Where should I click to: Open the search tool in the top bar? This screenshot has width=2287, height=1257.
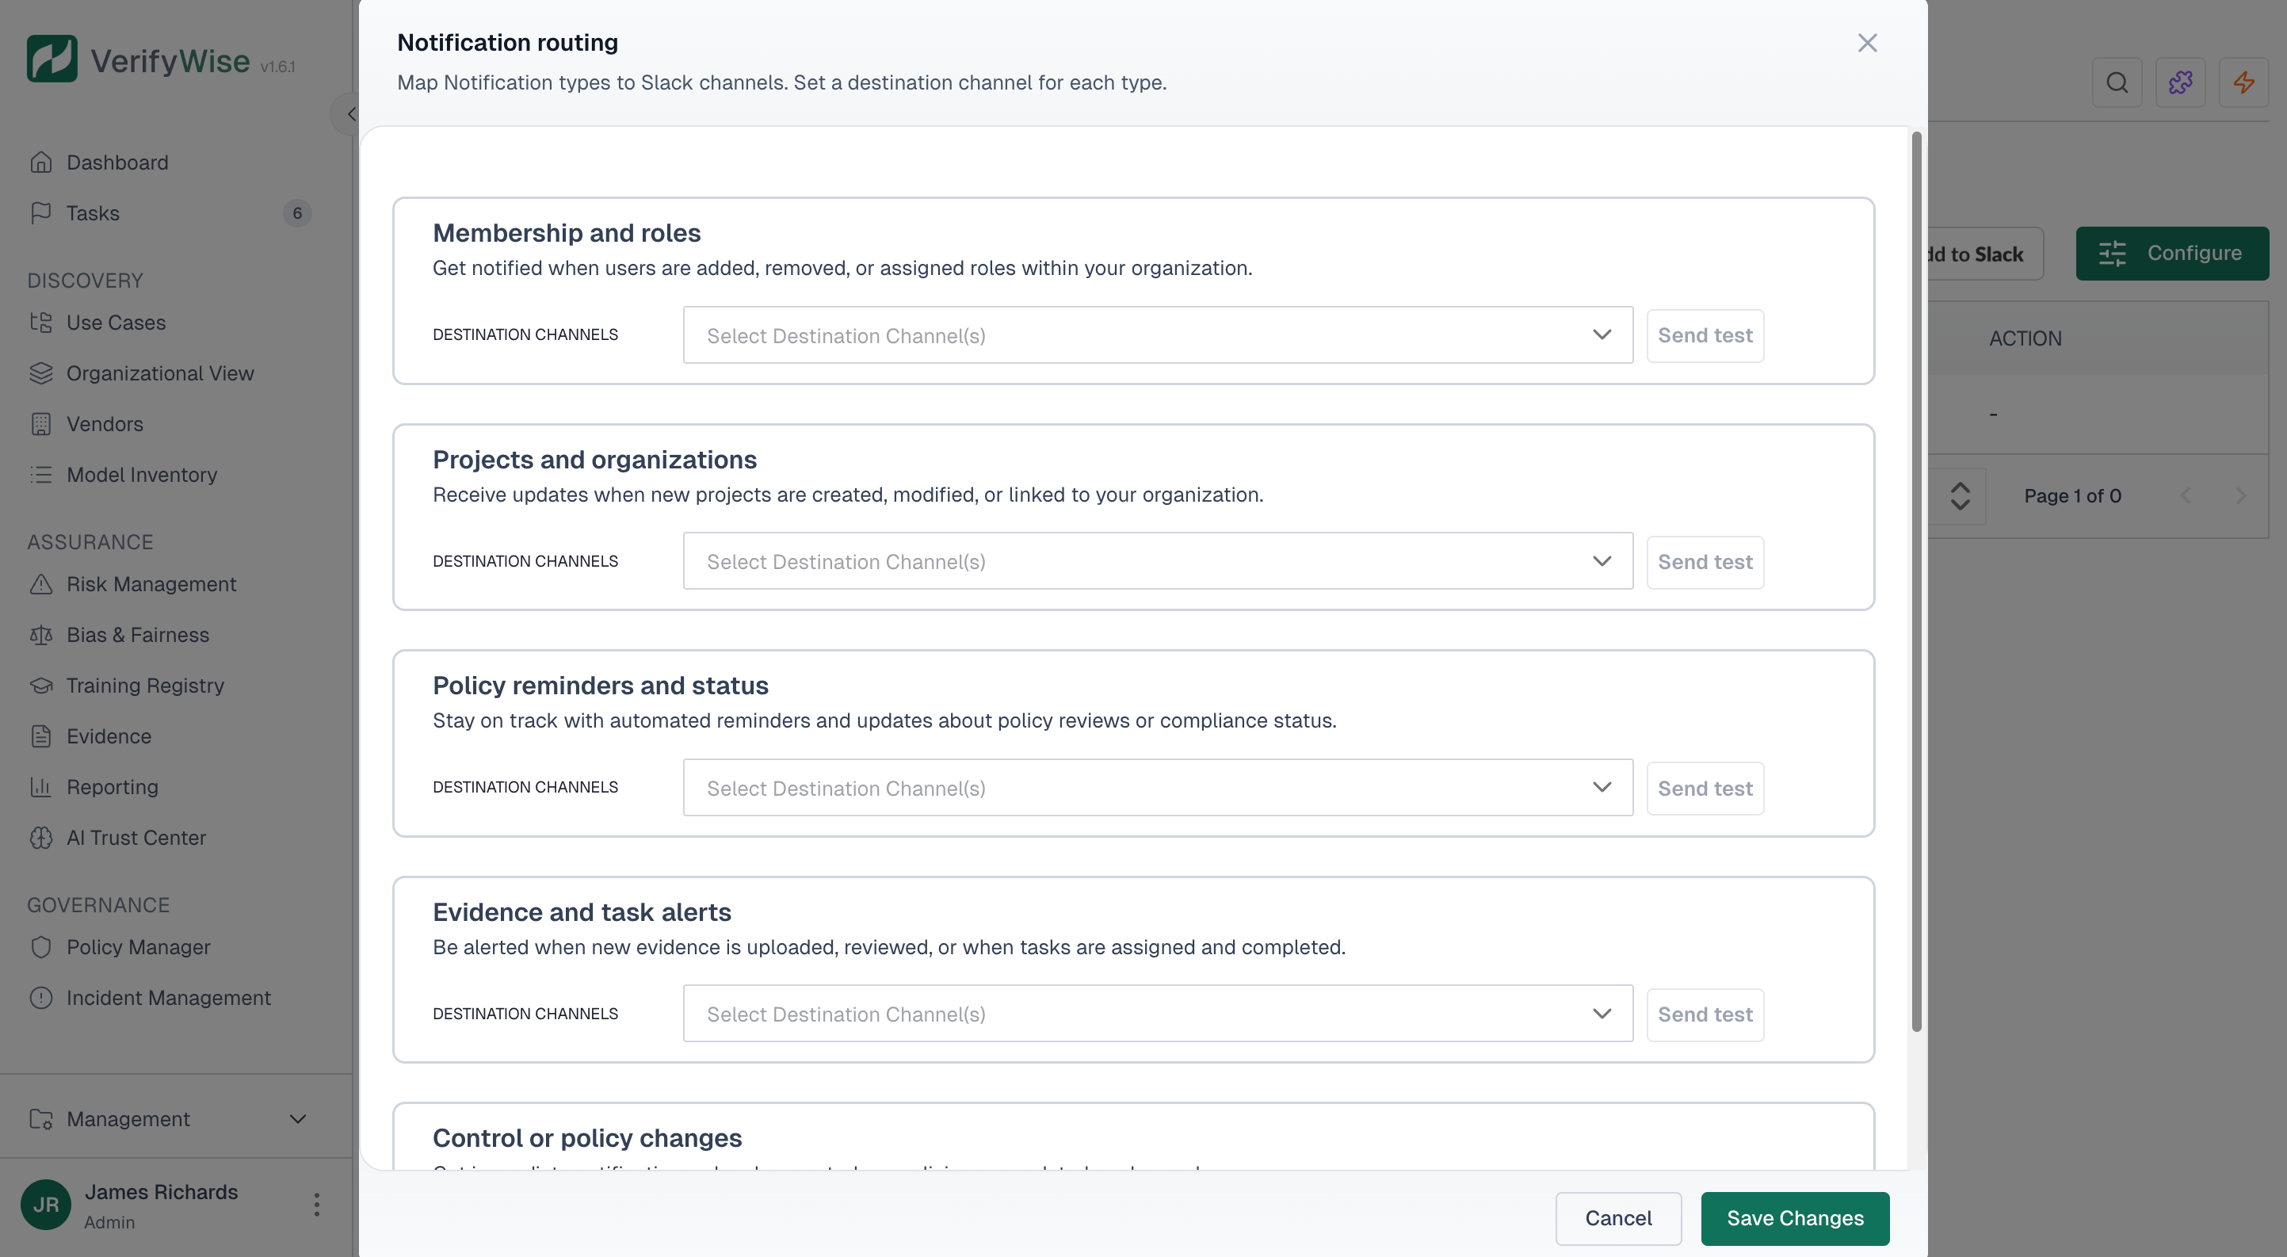pyautogui.click(x=2117, y=82)
